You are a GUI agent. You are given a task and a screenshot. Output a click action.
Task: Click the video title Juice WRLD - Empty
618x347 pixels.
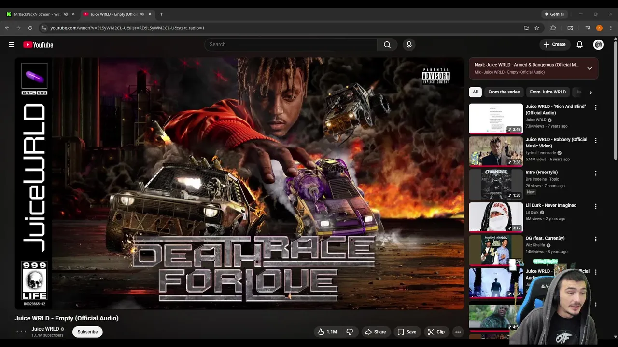67,318
